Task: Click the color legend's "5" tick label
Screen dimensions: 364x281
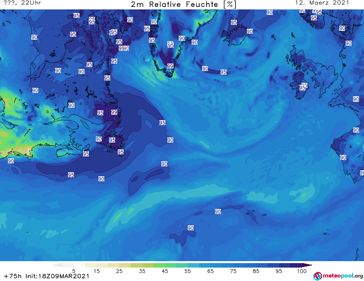Action: click(x=73, y=271)
